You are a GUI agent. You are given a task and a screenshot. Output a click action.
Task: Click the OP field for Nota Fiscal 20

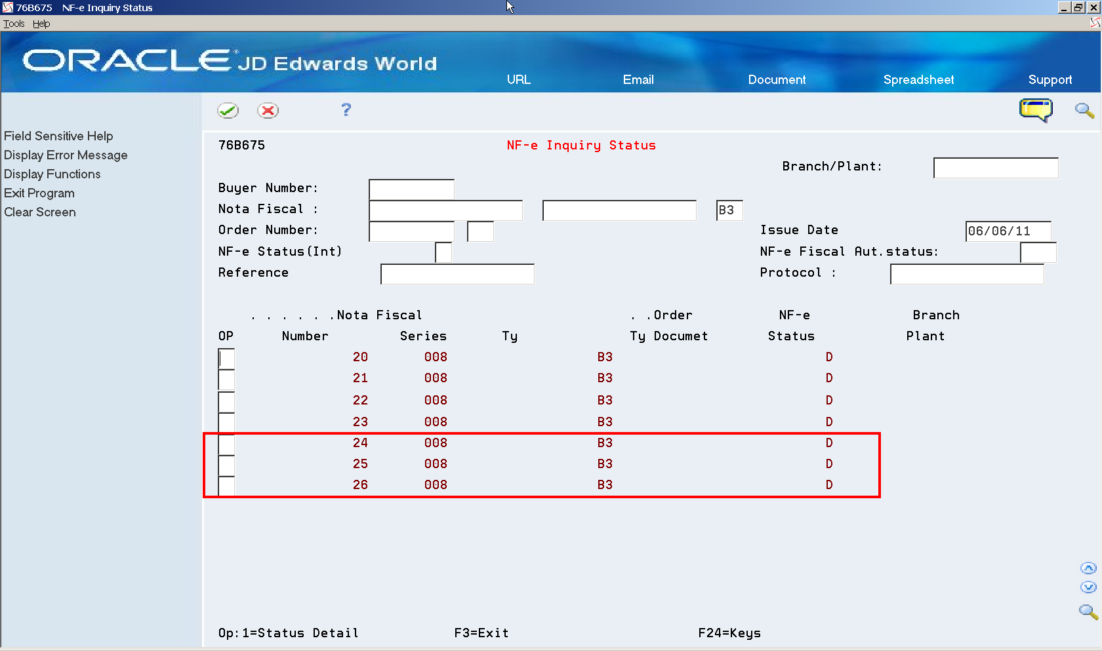[x=226, y=359]
